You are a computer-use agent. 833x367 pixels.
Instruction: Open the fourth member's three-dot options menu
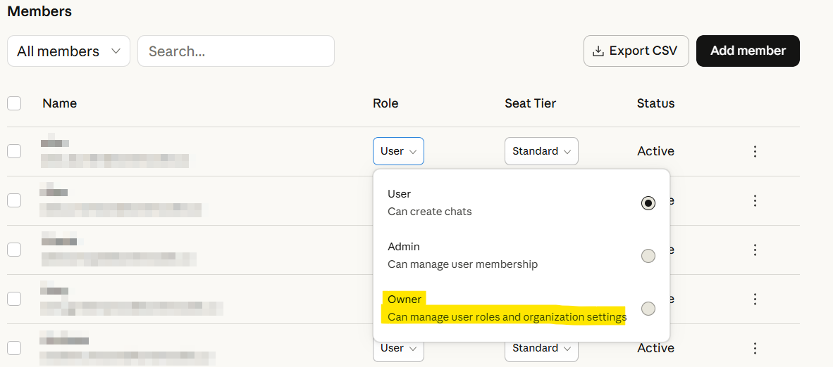point(755,299)
